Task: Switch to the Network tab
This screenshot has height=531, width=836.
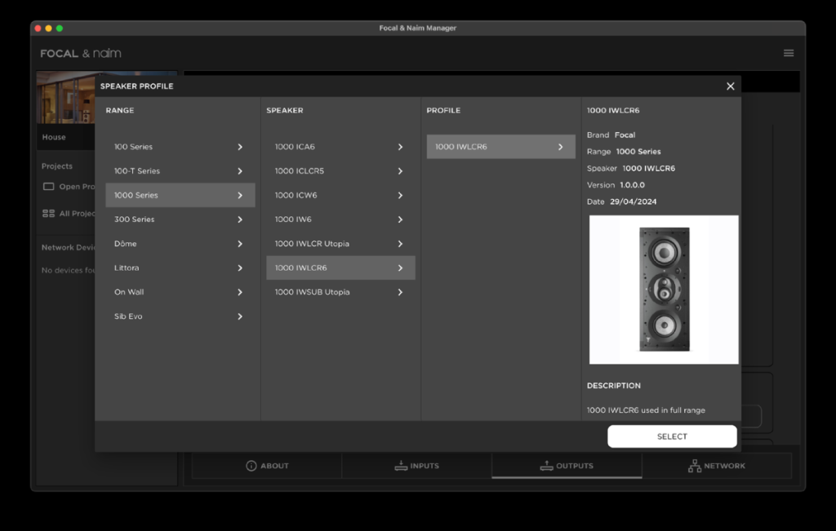Action: [x=717, y=466]
